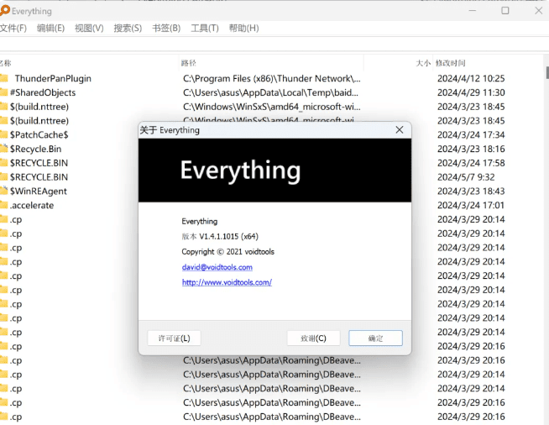
Task: Expand the 视图(V) menu
Action: (x=89, y=28)
